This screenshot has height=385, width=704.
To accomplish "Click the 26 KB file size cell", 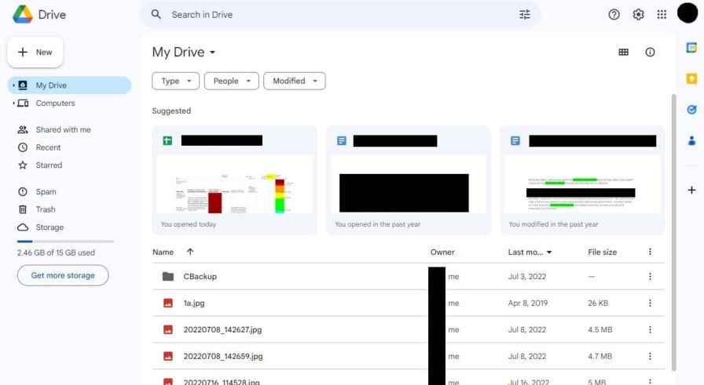I will [x=598, y=303].
